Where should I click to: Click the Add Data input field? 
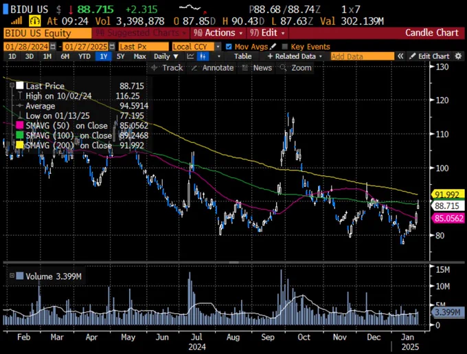[362, 56]
